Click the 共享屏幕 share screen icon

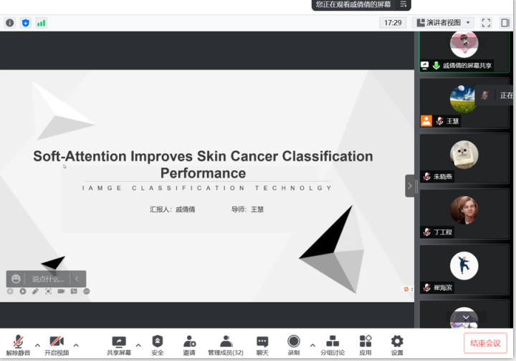pos(119,342)
